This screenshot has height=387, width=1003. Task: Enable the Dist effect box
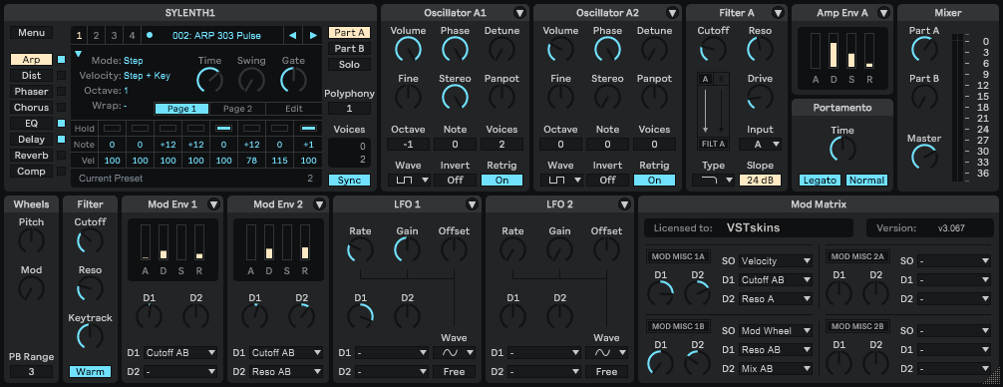(62, 76)
